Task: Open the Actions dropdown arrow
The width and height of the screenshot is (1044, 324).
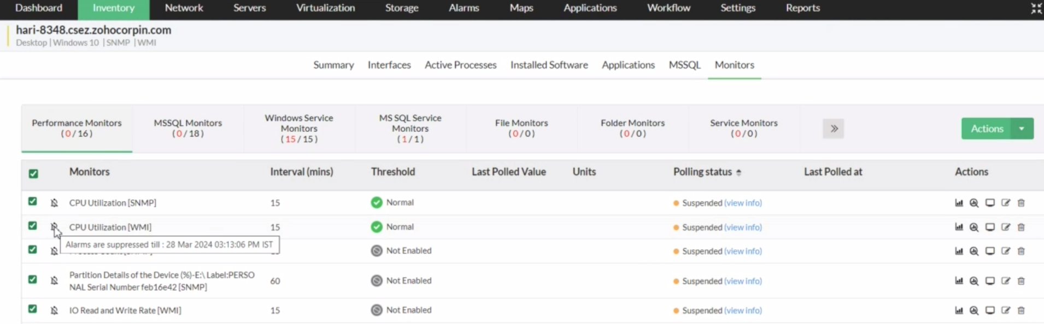Action: [x=1022, y=129]
